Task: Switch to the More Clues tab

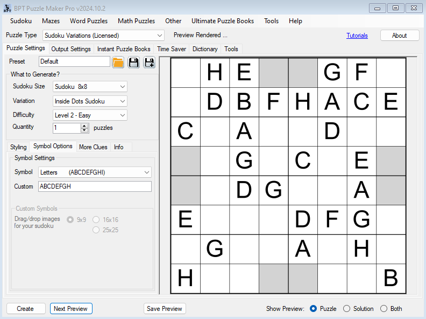Action: (x=93, y=147)
